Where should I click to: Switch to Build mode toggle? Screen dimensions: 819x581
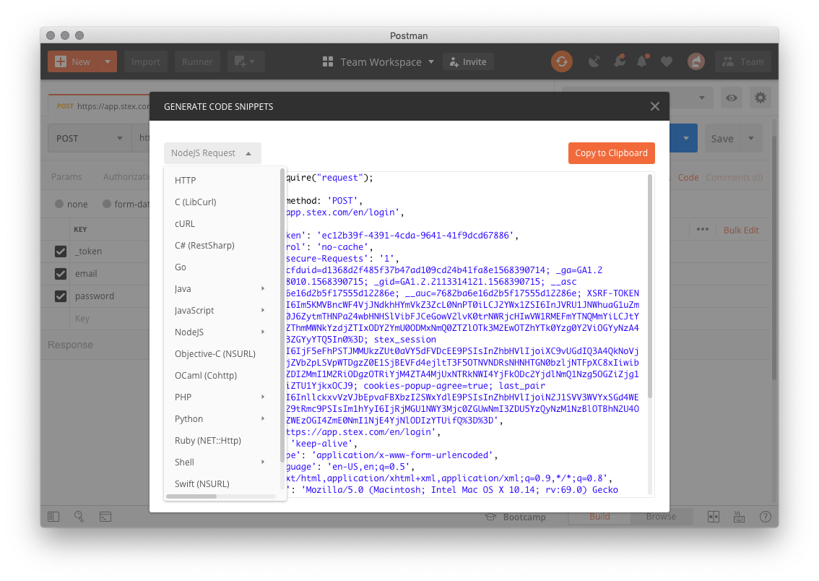click(599, 516)
